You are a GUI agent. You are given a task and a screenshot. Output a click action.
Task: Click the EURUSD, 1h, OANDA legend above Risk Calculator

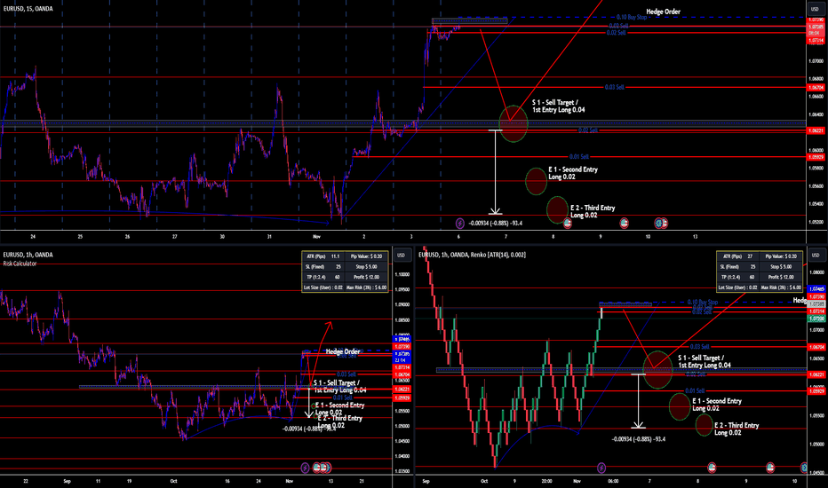[28, 255]
